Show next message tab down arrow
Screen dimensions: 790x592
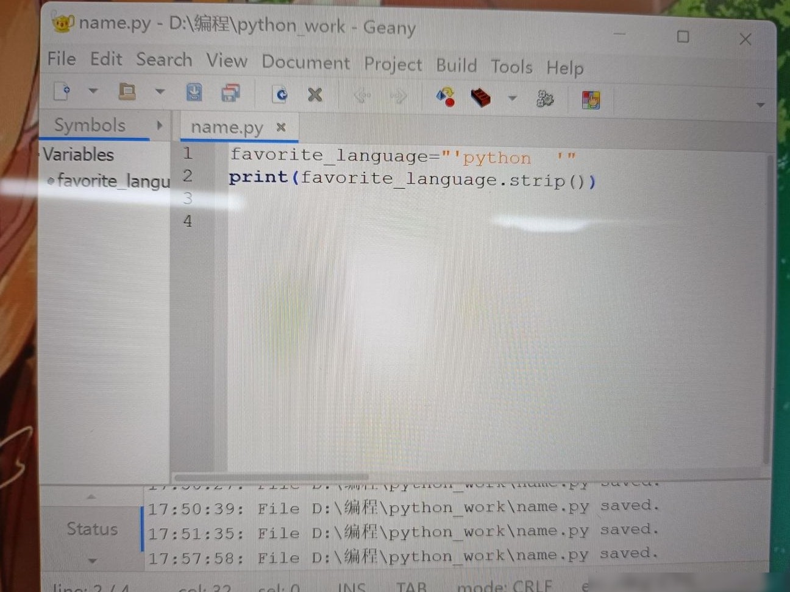pyautogui.click(x=92, y=560)
